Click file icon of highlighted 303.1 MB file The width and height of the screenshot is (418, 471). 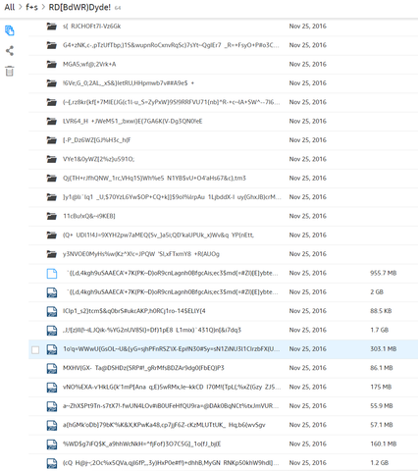click(52, 349)
